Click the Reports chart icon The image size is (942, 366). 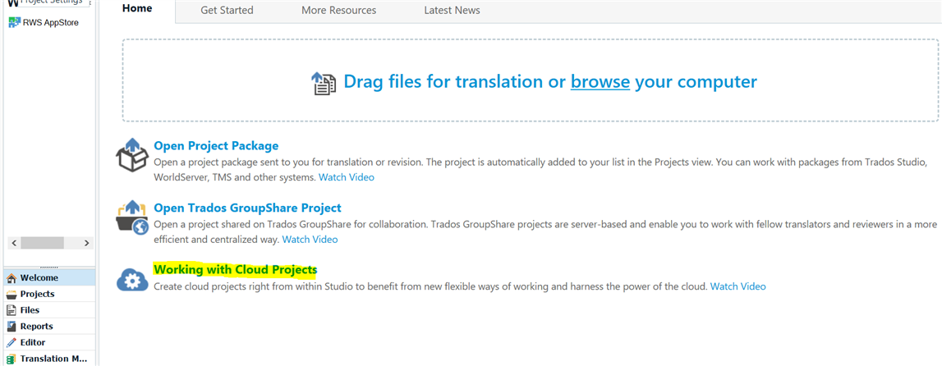tap(11, 327)
